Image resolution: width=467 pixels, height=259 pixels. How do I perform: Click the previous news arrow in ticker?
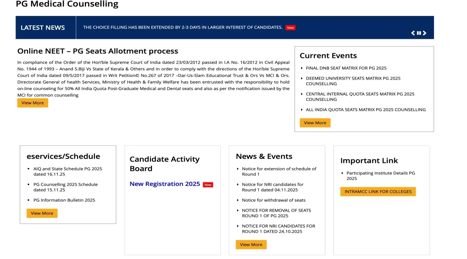(413, 33)
